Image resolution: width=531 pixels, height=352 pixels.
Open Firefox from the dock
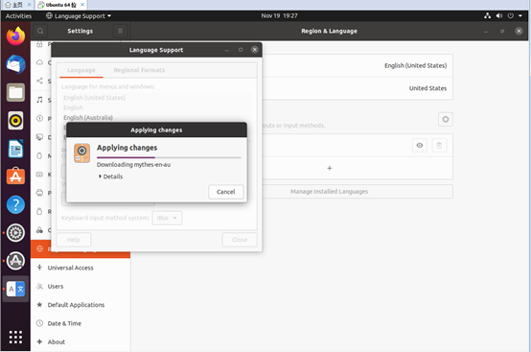click(x=15, y=36)
